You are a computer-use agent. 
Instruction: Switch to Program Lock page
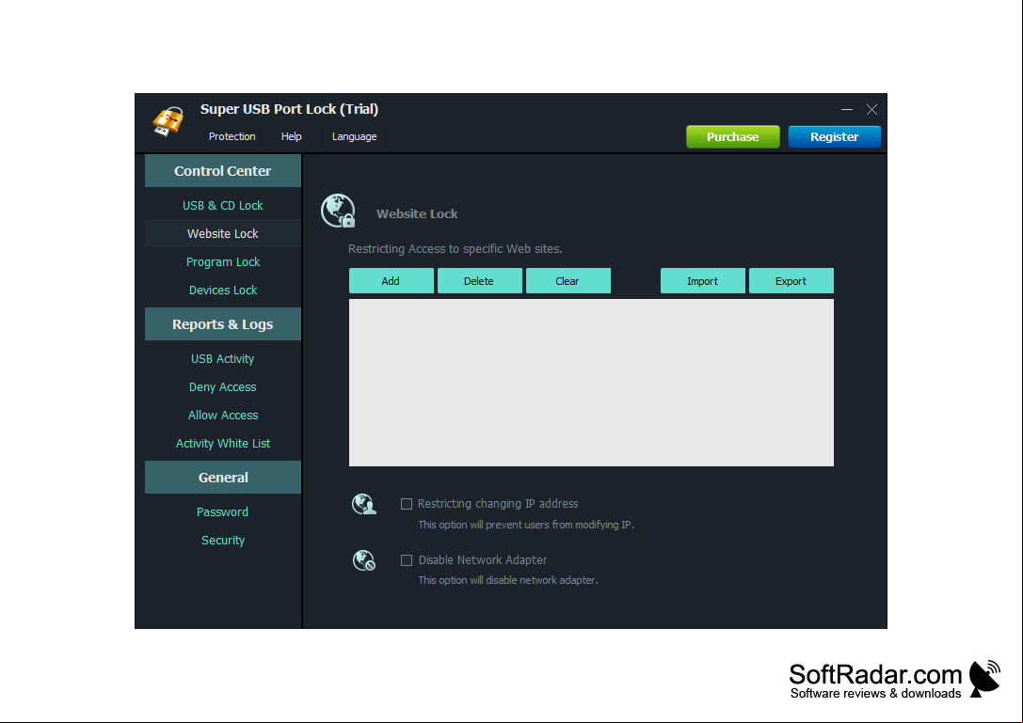click(x=222, y=261)
